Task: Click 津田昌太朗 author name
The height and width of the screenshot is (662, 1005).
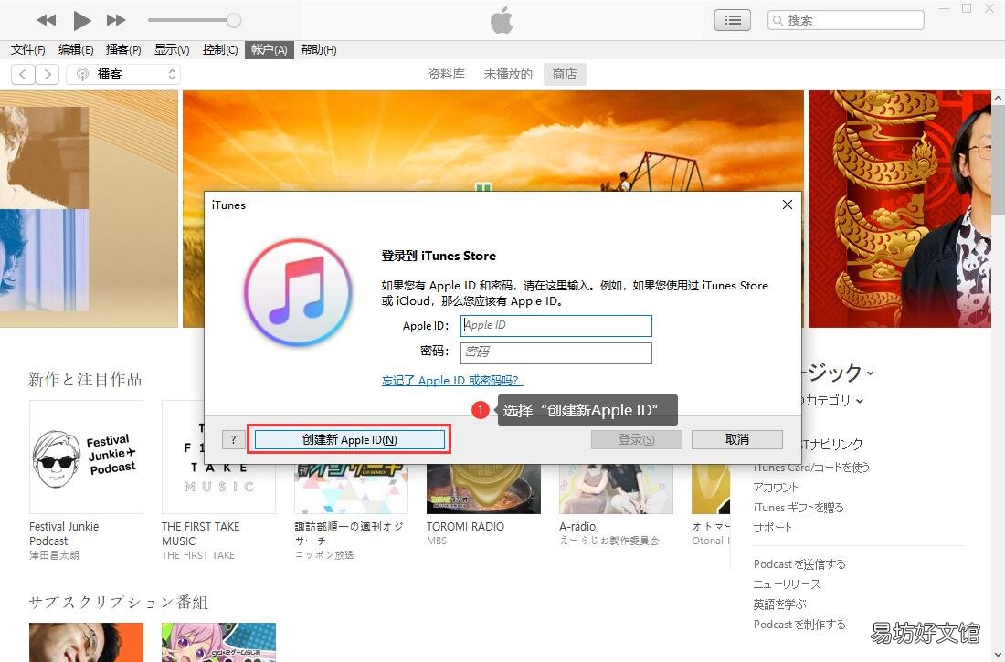Action: [x=55, y=555]
